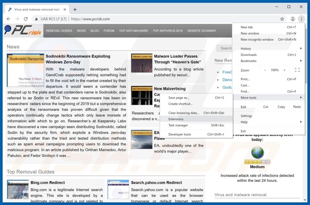Click the New Malvertising article thumbnail
Image resolution: width=310 pixels, height=205 pixels.
pos(142,95)
